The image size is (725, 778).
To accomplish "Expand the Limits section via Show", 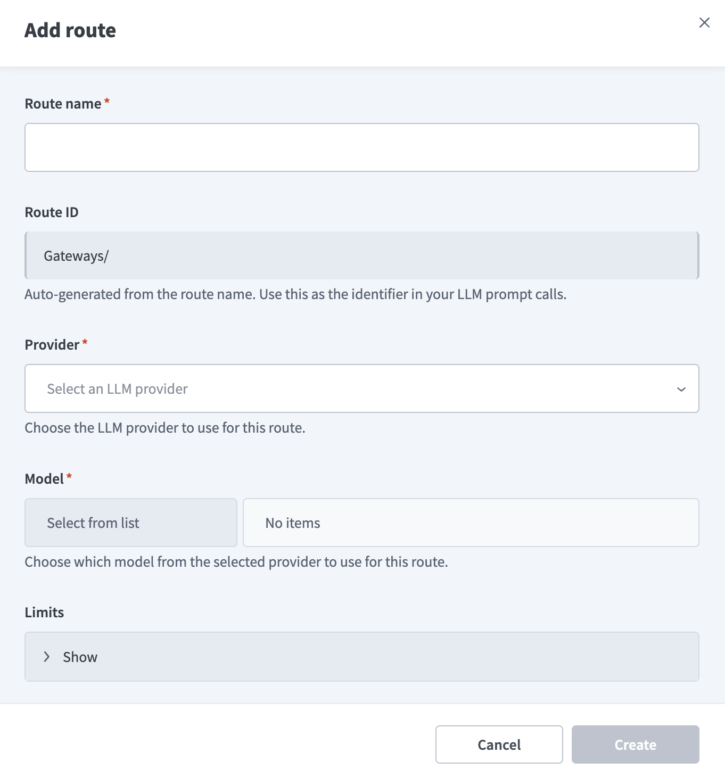I will pyautogui.click(x=362, y=657).
